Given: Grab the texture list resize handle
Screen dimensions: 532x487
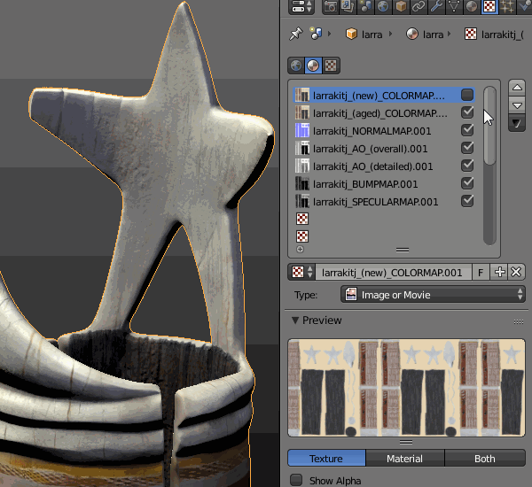Looking at the screenshot, I should (403, 250).
